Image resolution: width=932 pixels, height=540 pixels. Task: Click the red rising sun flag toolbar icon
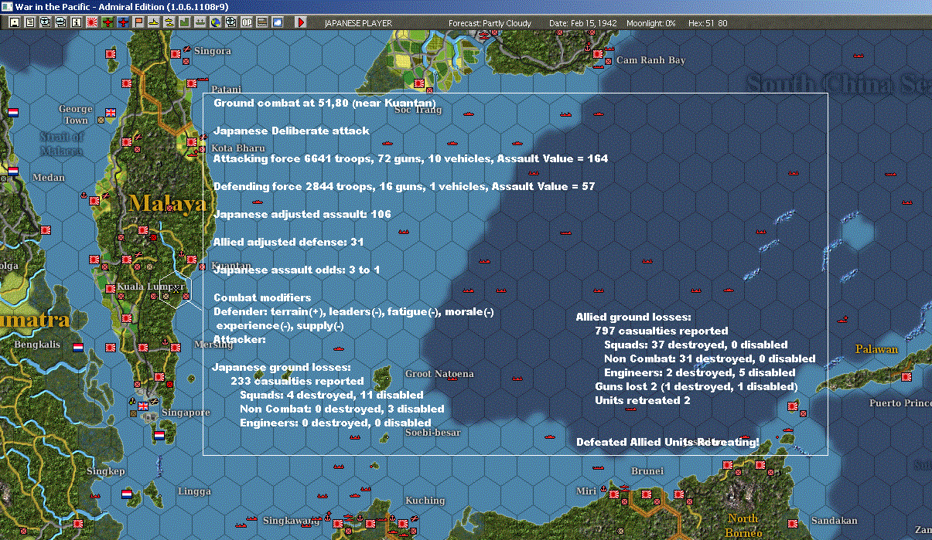coord(92,22)
